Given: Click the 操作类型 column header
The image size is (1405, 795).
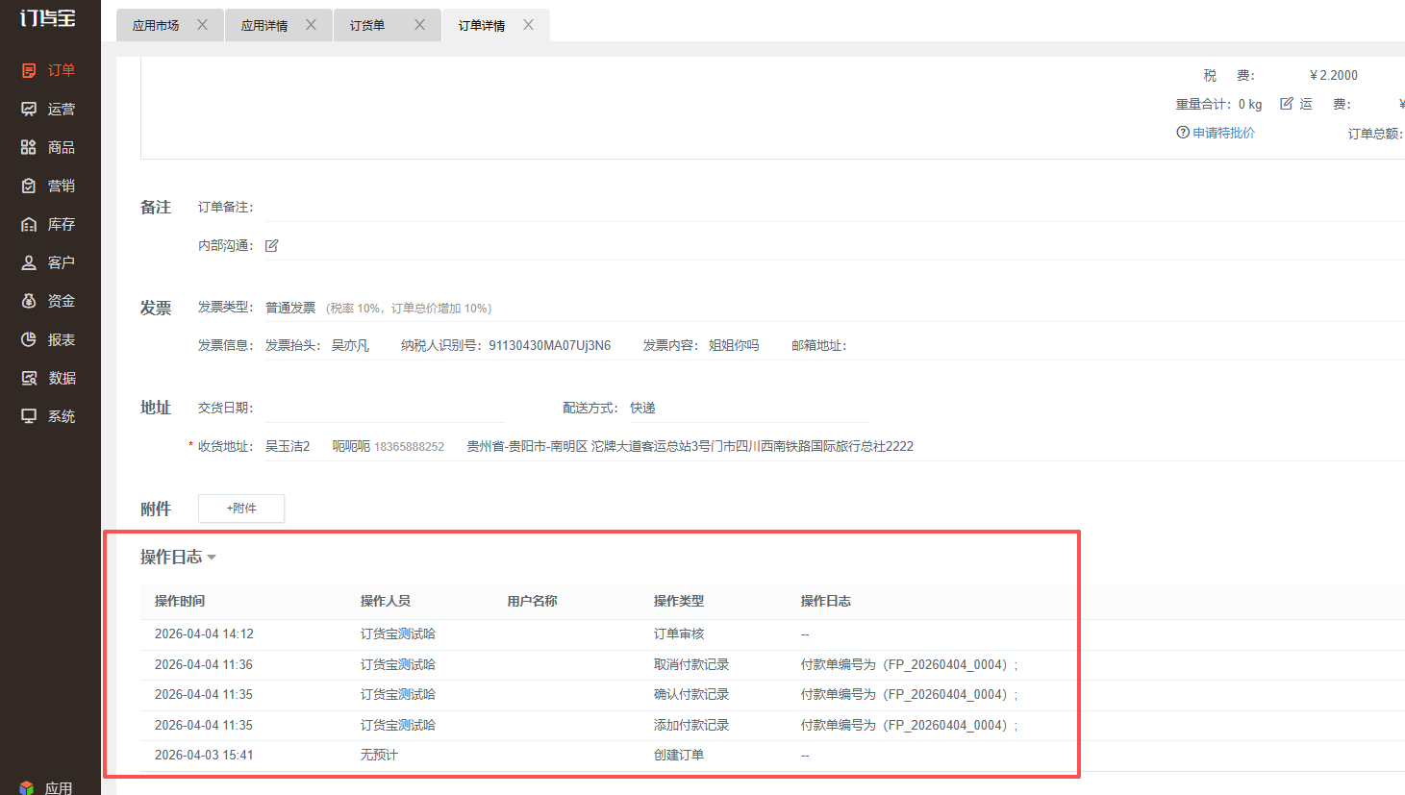Looking at the screenshot, I should tap(679, 601).
